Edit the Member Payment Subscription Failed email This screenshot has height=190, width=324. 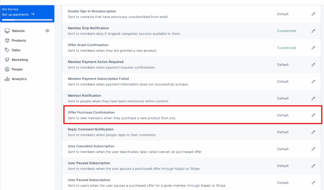[x=313, y=82]
